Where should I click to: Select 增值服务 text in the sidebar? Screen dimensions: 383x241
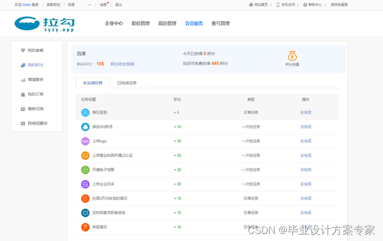coord(35,80)
